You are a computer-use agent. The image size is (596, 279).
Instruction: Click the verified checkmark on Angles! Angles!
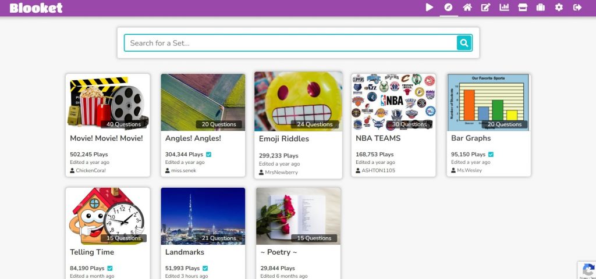point(209,155)
